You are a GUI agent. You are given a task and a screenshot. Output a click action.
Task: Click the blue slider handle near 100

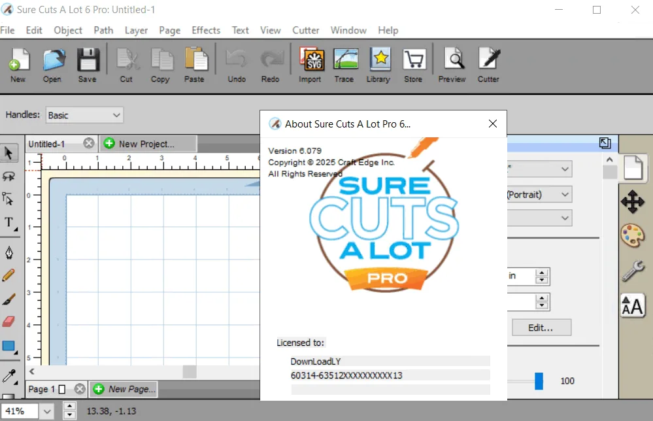[539, 381]
